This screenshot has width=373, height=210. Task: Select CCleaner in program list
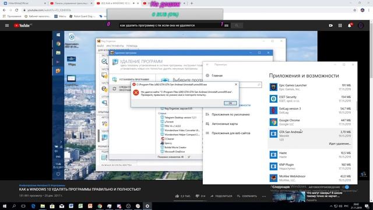click(167, 139)
